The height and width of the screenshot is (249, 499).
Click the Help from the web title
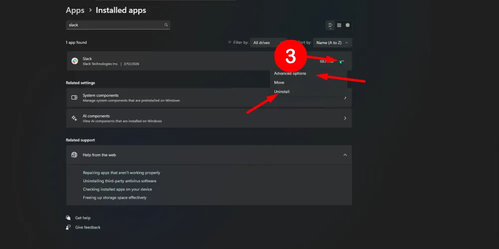pos(99,155)
